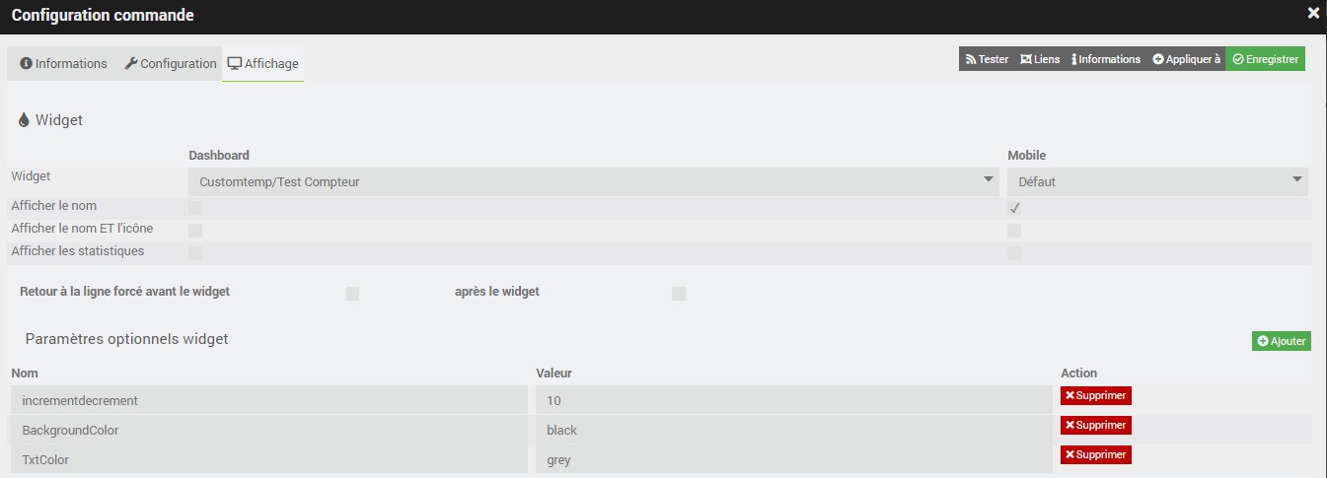
Task: Toggle Afficher le nom checkbox for Dashboard
Action: point(195,208)
